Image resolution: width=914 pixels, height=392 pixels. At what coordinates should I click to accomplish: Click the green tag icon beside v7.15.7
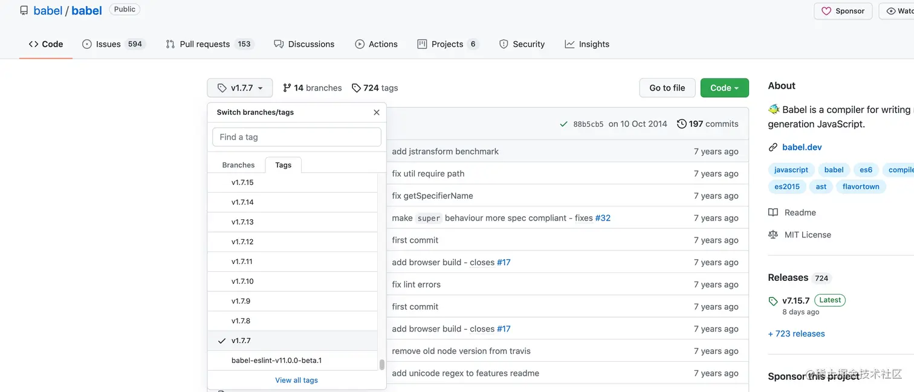[x=773, y=301]
